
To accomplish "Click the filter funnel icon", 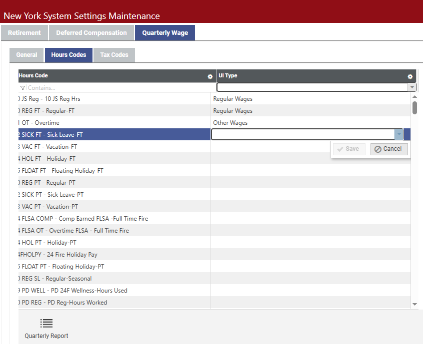I will coord(23,88).
